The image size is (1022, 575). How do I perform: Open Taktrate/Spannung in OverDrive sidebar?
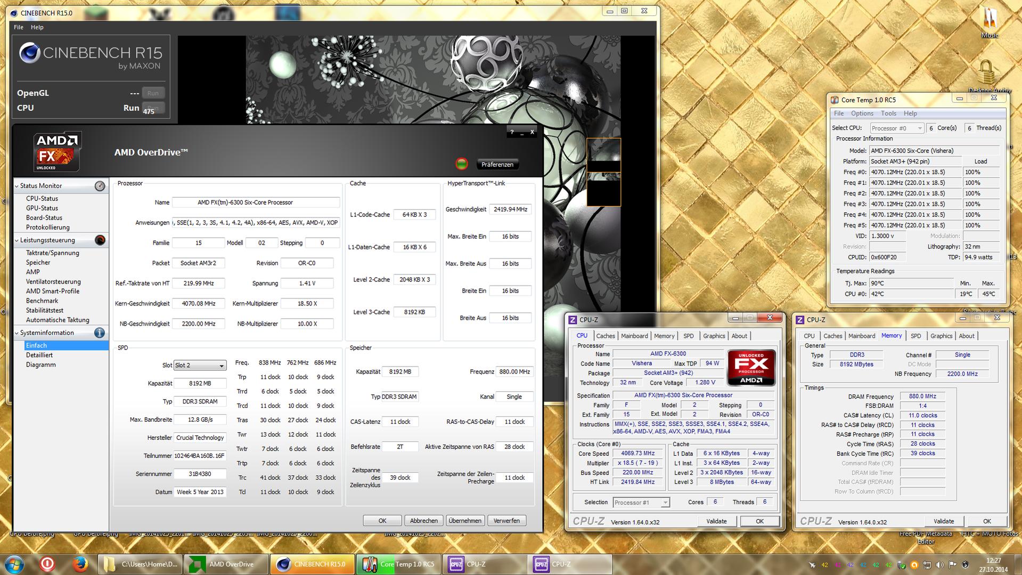53,253
